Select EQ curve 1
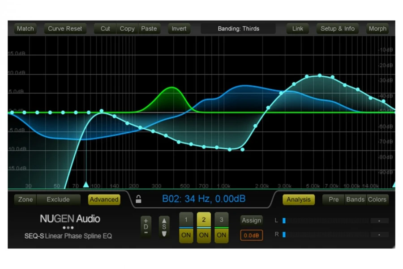Screen dimensions: 403x269 tap(186, 220)
